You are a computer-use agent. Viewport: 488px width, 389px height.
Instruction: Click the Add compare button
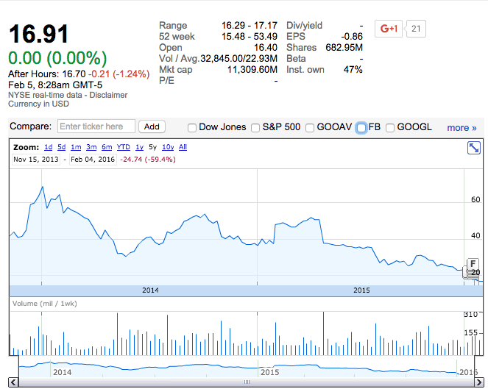tap(152, 126)
